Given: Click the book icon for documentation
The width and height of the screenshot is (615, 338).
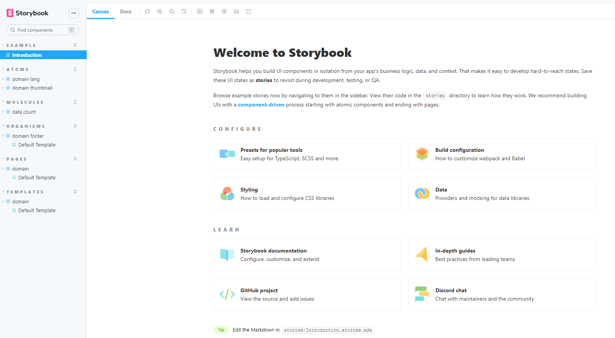Looking at the screenshot, I should pos(227,254).
